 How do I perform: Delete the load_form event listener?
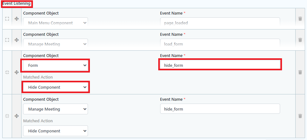(x=300, y=40)
